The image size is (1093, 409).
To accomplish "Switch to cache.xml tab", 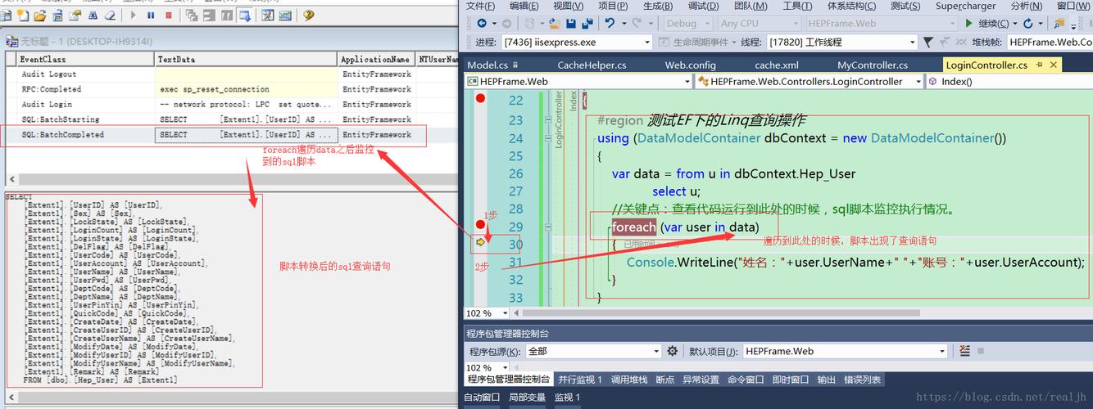I will (x=777, y=65).
